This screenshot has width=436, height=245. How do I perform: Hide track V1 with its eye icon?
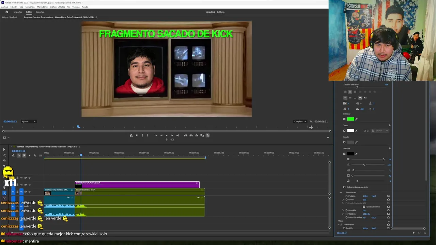pos(30,192)
